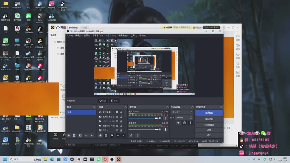Move scene up in Scenes toolbar
This screenshot has width=290, height=163.
click(86, 135)
